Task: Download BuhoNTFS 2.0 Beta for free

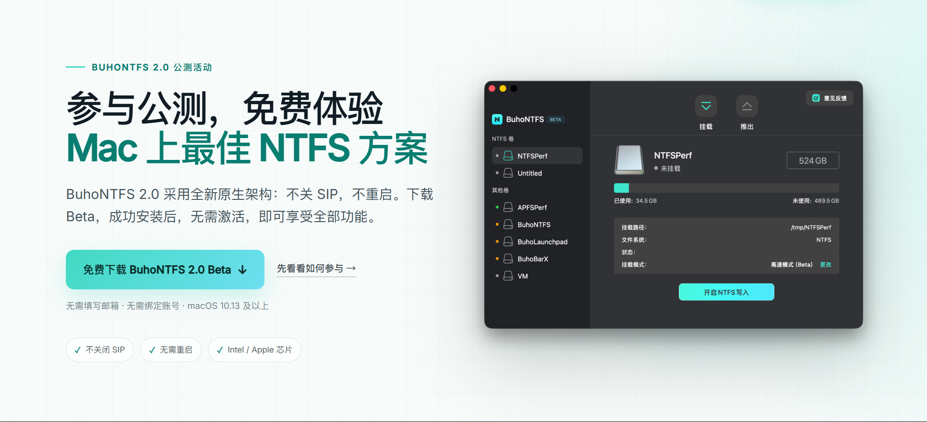Action: click(x=165, y=269)
